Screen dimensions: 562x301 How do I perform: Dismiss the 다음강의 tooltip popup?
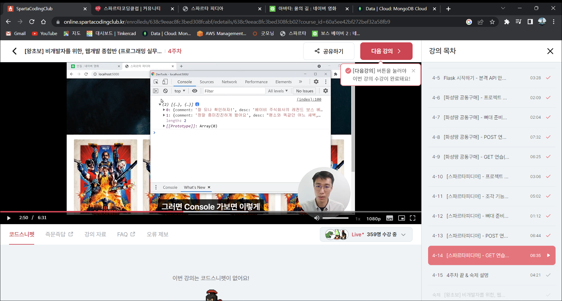pos(413,71)
